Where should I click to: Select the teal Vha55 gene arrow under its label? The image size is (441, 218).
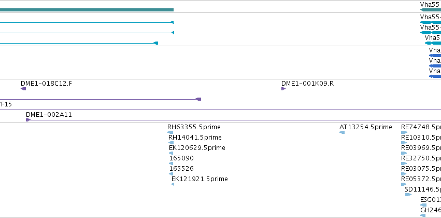pyautogui.click(x=430, y=10)
